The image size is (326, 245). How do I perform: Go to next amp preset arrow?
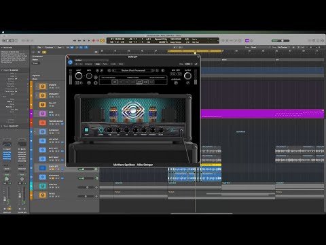tap(152, 71)
